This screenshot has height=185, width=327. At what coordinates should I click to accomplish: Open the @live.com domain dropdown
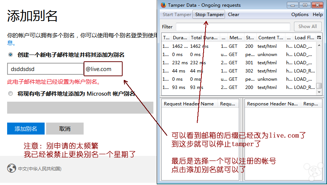pos(103,69)
